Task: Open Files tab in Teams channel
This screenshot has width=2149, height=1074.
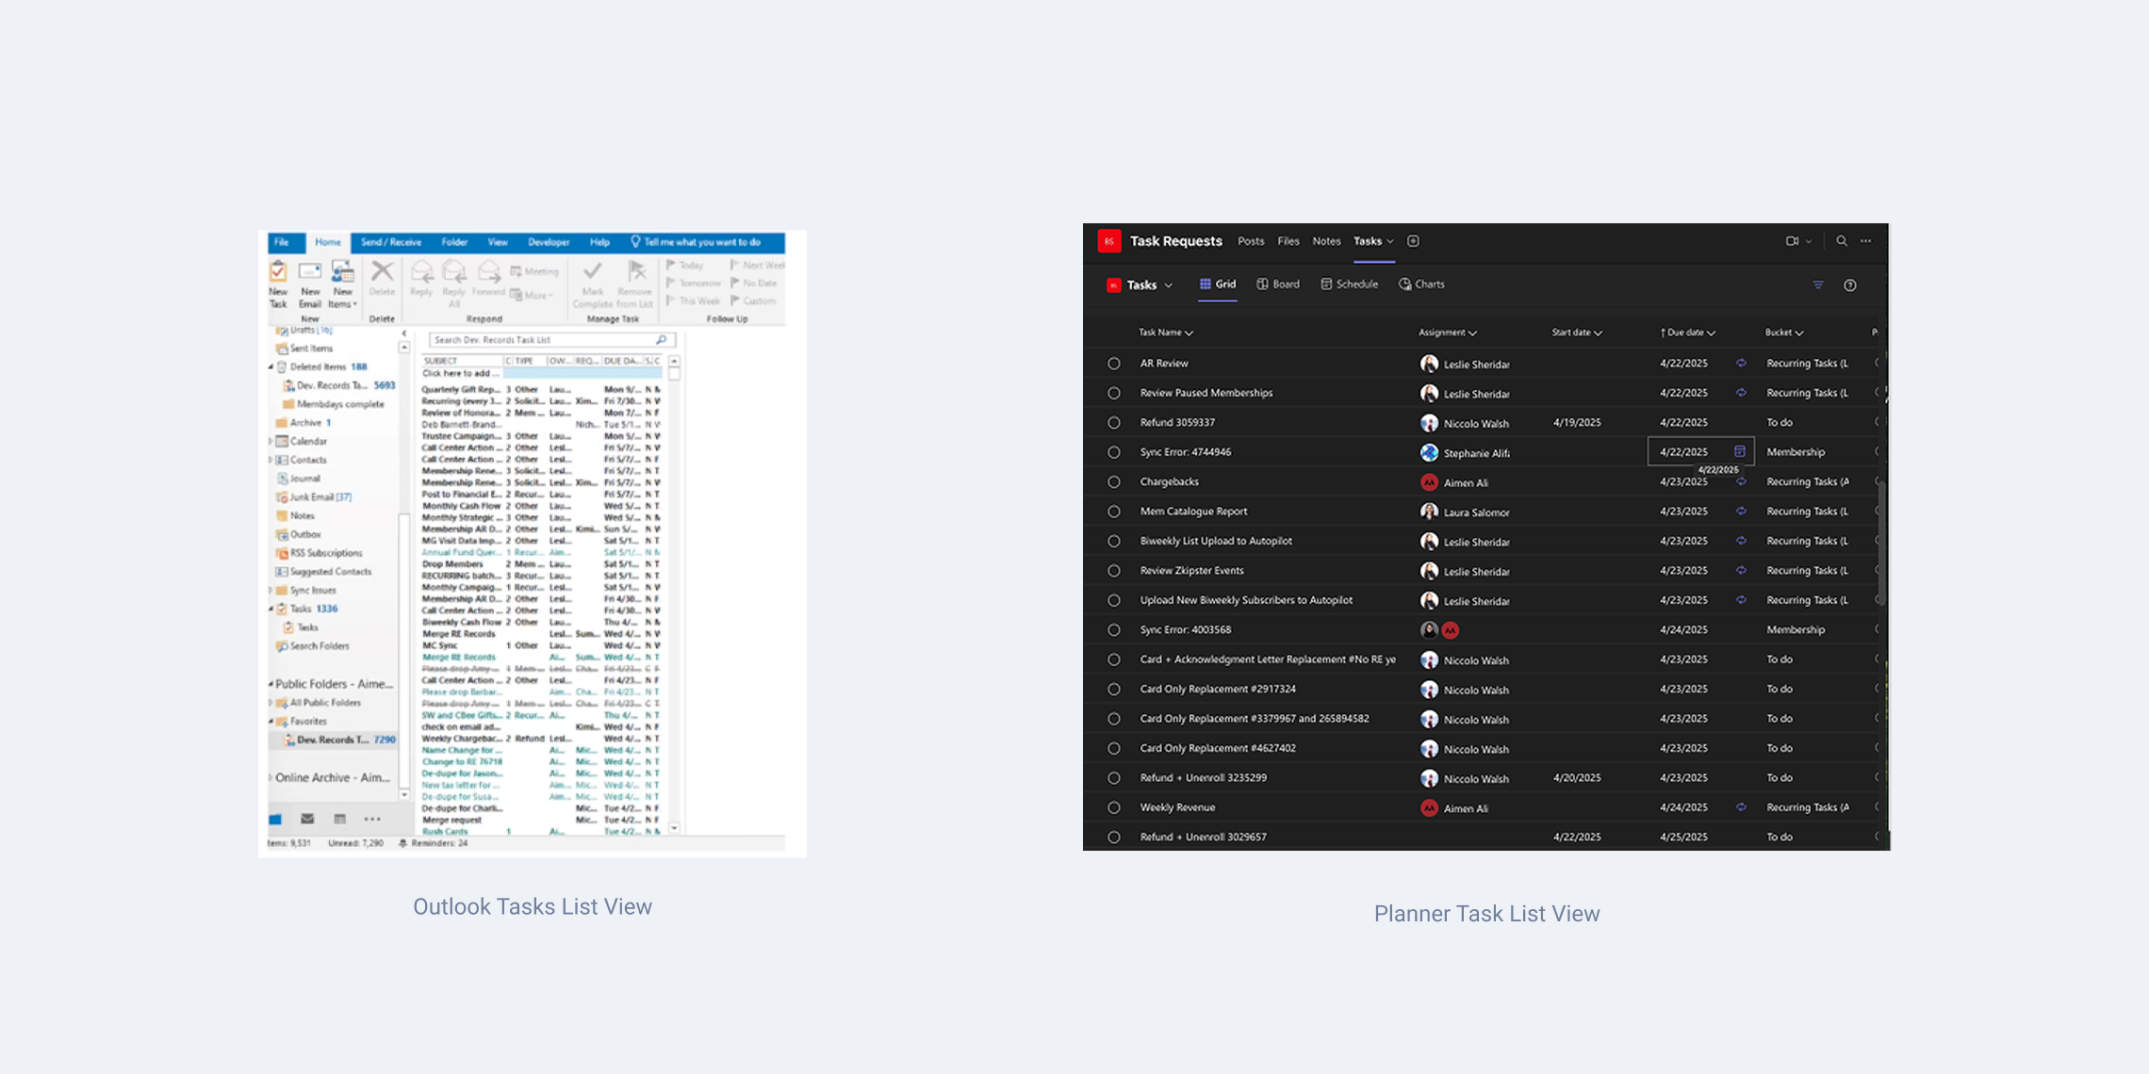Action: click(1288, 241)
